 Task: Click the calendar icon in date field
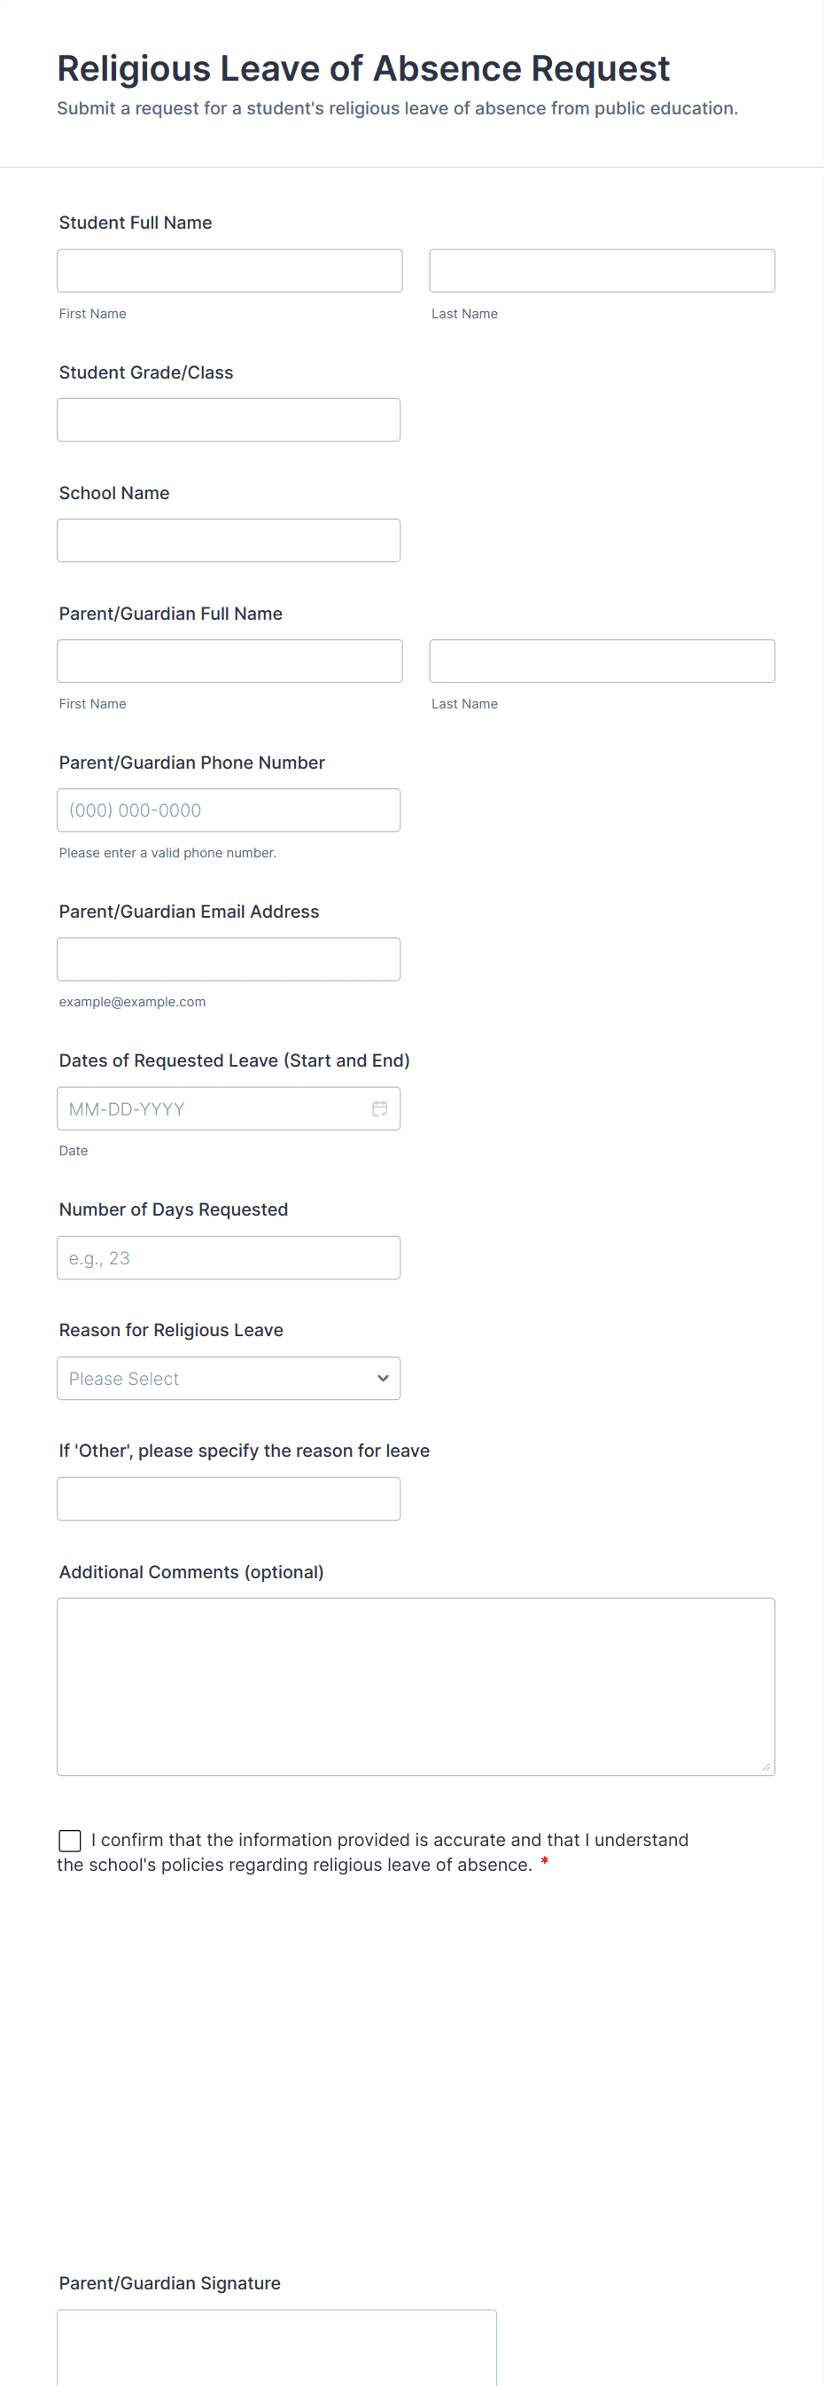pos(379,1108)
